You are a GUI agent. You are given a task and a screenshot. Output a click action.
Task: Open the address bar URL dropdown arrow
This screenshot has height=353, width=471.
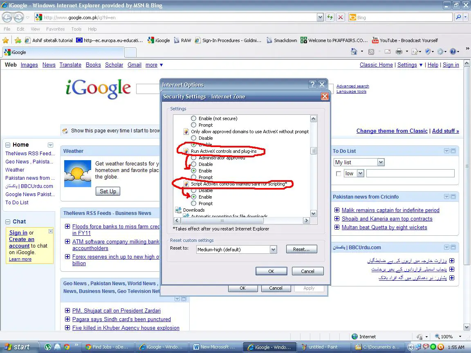(320, 18)
